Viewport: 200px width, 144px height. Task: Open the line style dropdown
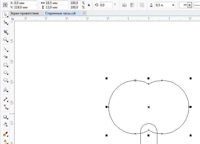(x=197, y=5)
